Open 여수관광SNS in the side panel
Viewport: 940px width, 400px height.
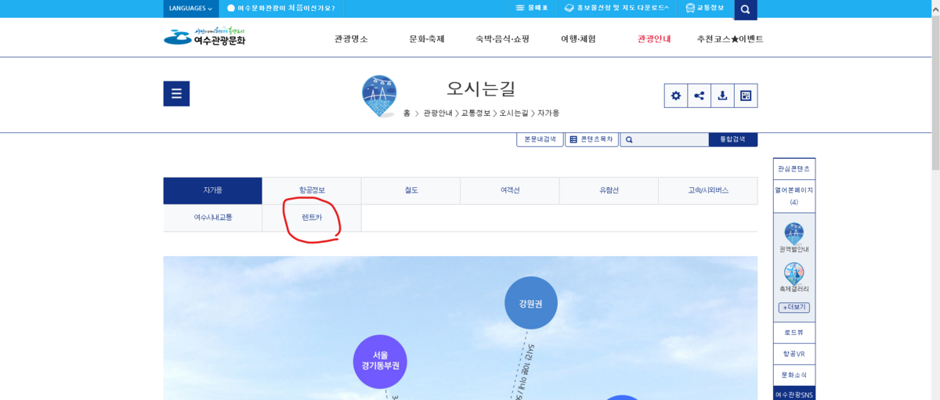pyautogui.click(x=794, y=394)
